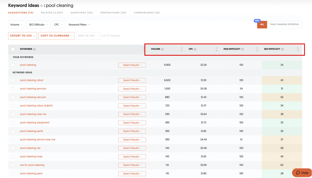Open the pool cleaning equipment link
Viewport: 312px width, 178px height.
(x=35, y=123)
